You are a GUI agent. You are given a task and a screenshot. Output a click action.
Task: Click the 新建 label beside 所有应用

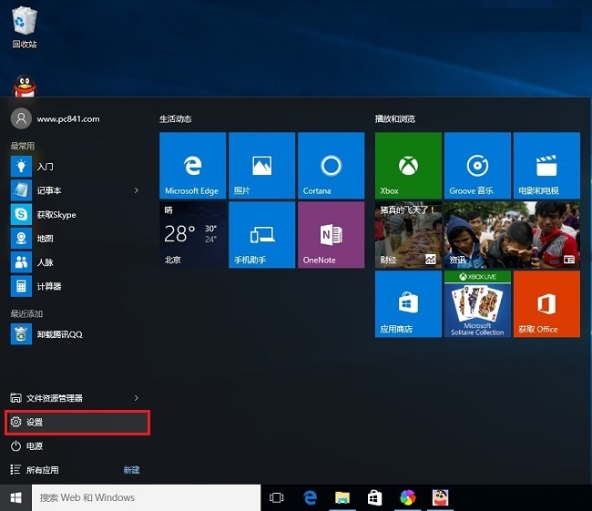tap(131, 470)
